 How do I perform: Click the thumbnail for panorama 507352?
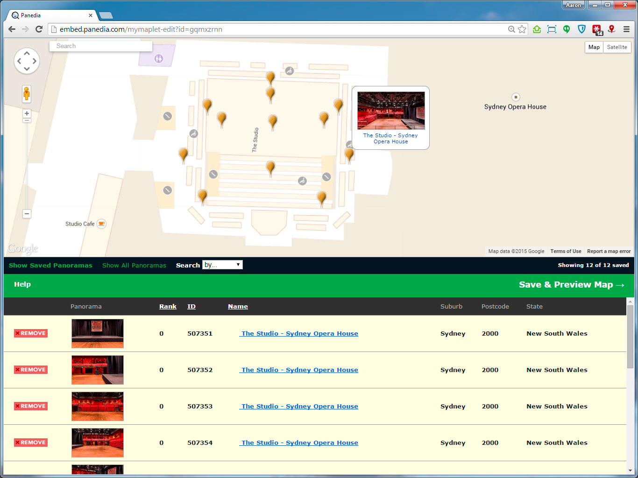[x=98, y=370]
